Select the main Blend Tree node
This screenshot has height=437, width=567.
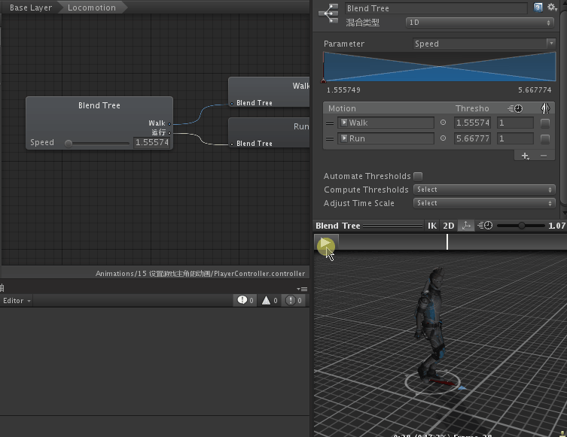[x=99, y=123]
